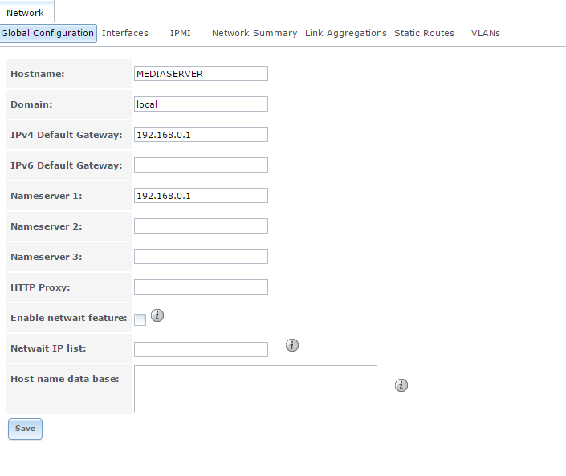Click the Hostname input field
This screenshot has width=566, height=476.
[201, 74]
